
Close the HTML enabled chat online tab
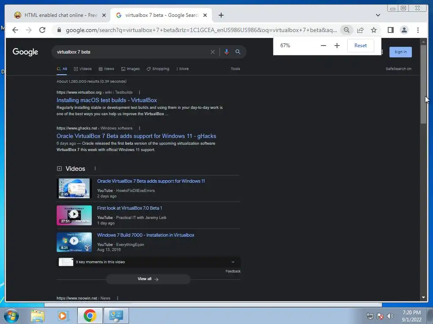pos(104,15)
